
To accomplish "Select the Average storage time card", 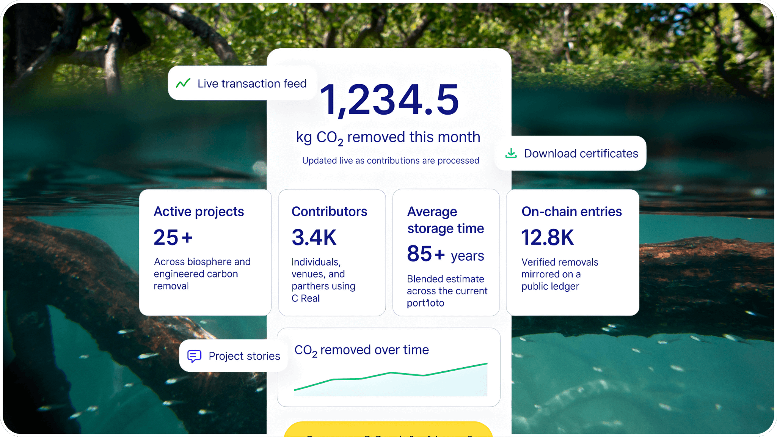I will click(x=446, y=252).
